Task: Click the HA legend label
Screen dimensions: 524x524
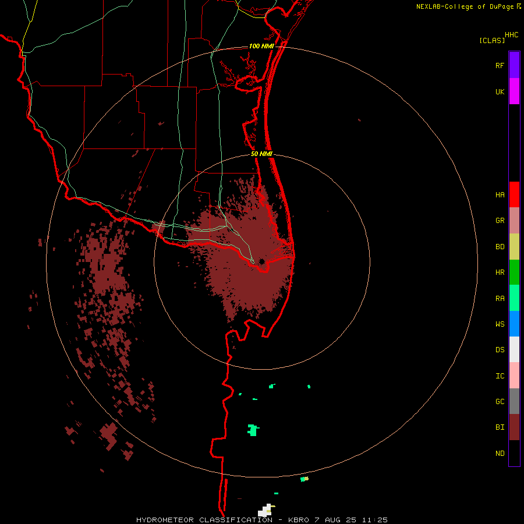Action: click(500, 195)
